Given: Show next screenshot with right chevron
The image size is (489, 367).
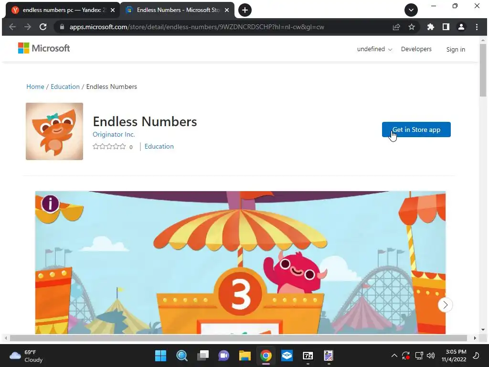Looking at the screenshot, I should (x=446, y=305).
